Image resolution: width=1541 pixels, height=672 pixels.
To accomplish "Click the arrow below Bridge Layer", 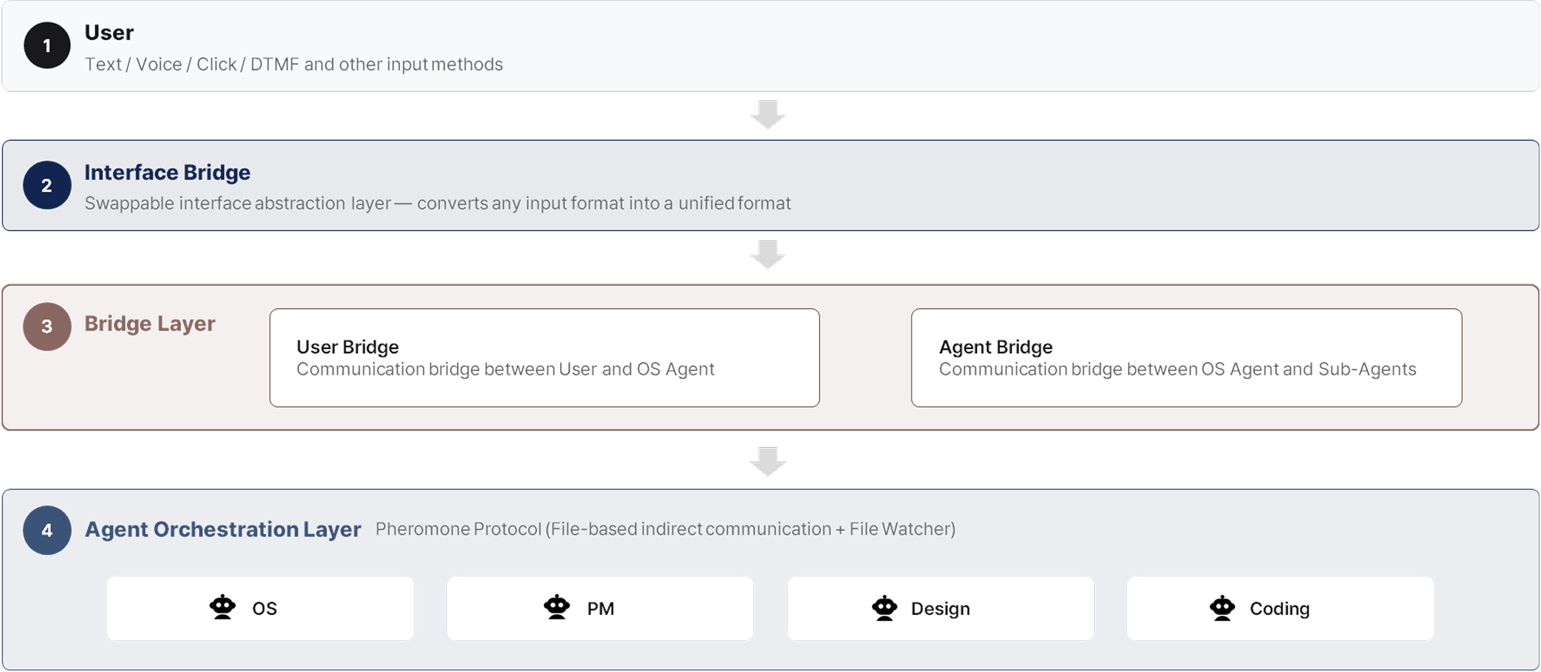I will [767, 462].
